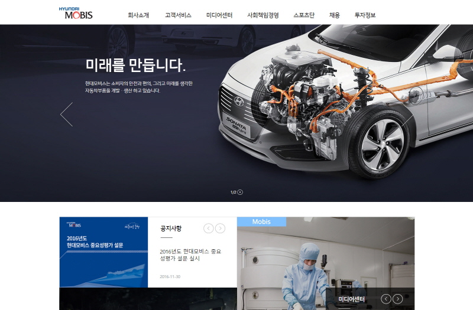The image size is (473, 310).
Task: Click the hero description paragraph text
Action: coord(139,87)
